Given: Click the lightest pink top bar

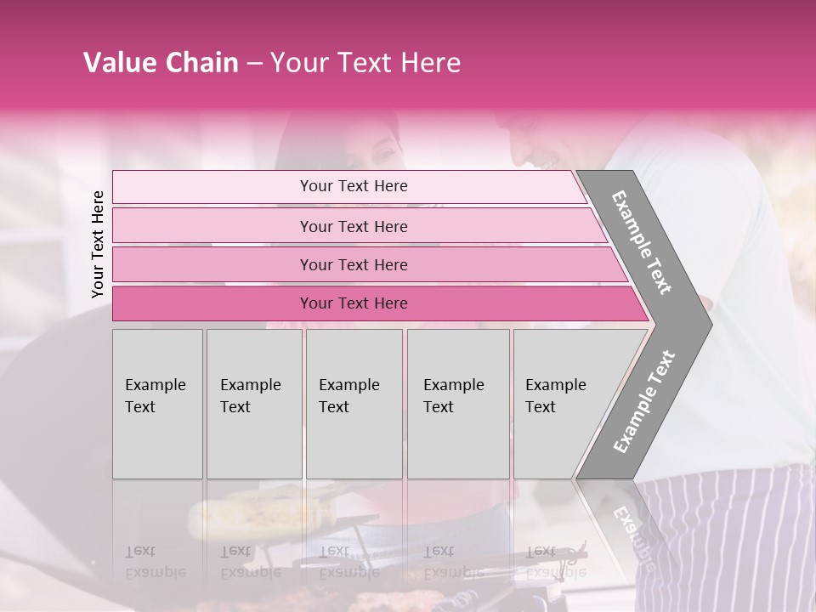Looking at the screenshot, I should point(353,186).
